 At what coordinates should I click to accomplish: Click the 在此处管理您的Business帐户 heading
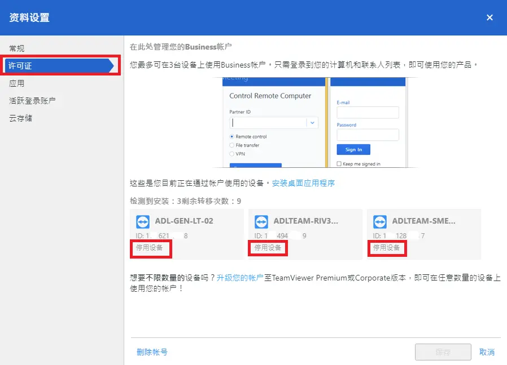[x=181, y=47]
